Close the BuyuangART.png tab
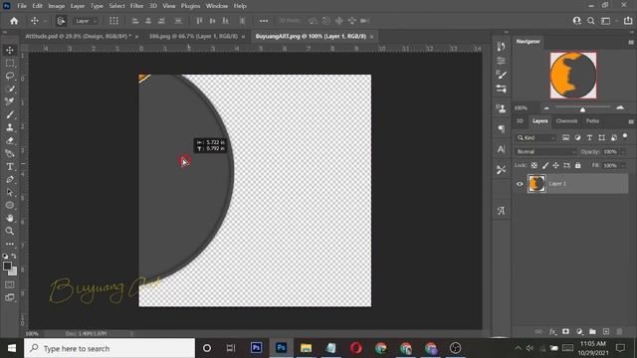 tap(371, 37)
